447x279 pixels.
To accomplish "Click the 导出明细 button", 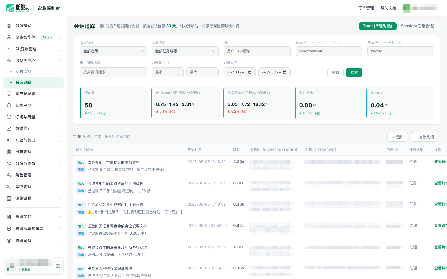I will (425, 137).
